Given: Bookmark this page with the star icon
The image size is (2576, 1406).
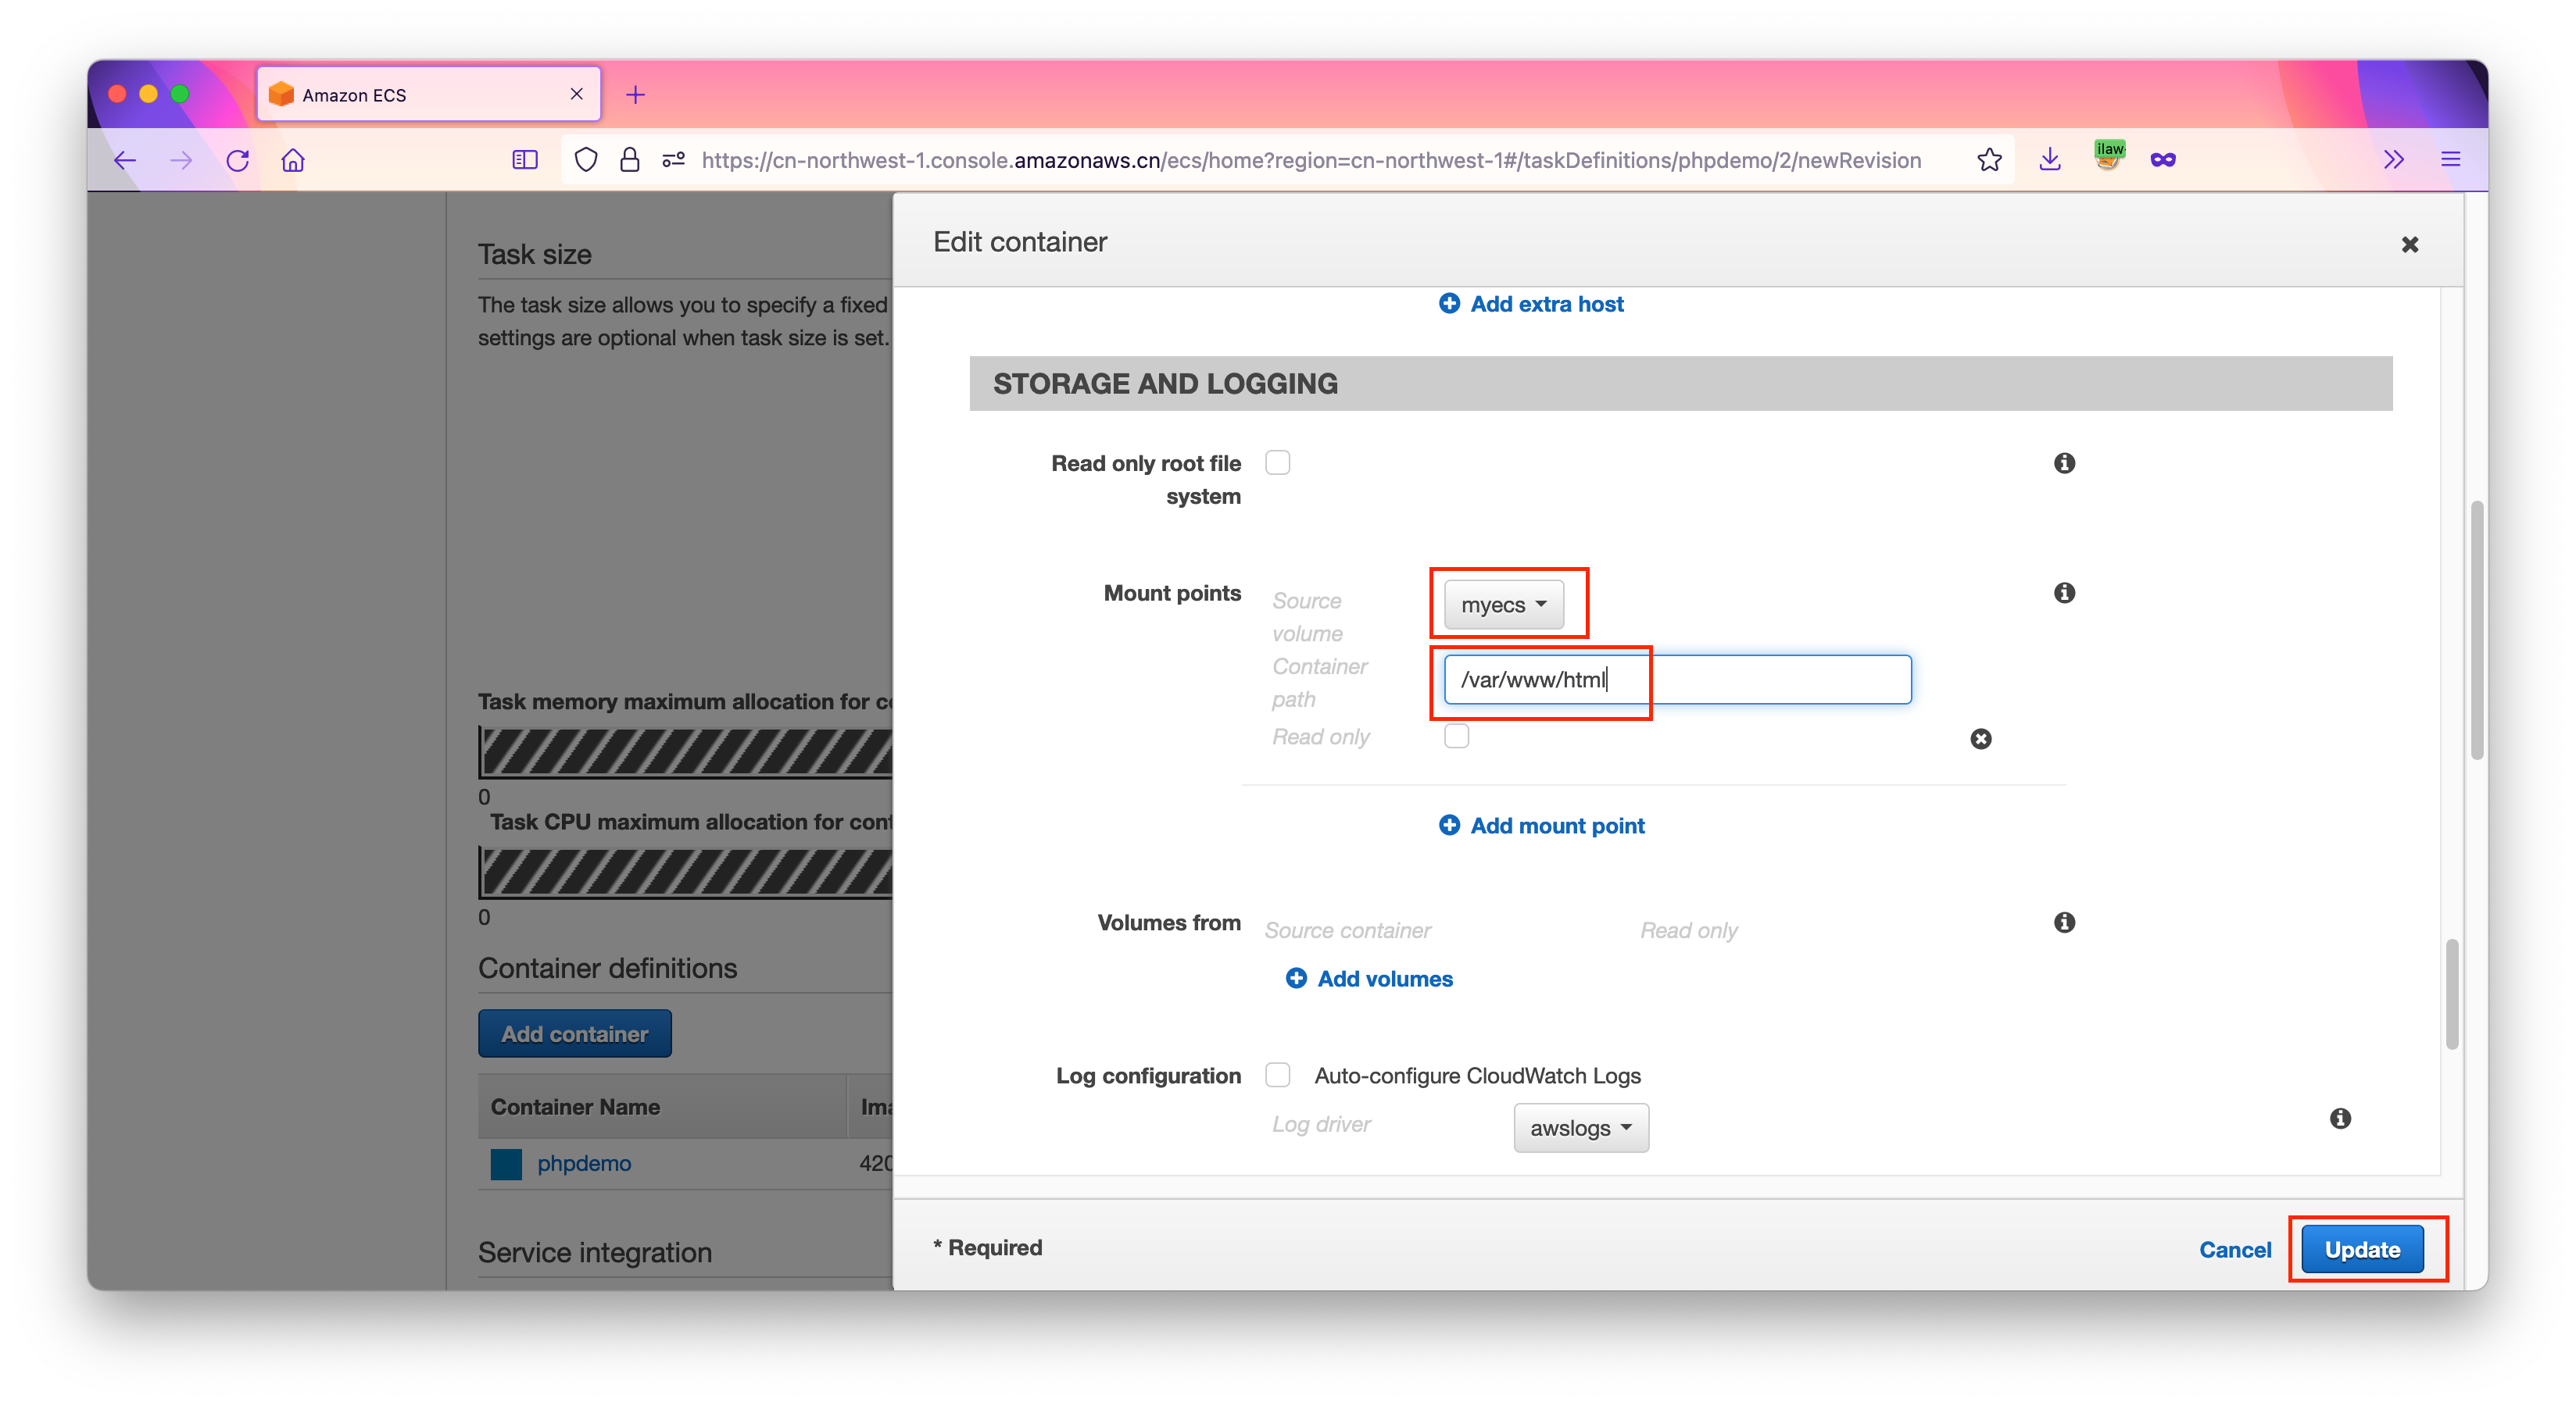Looking at the screenshot, I should (x=1989, y=160).
